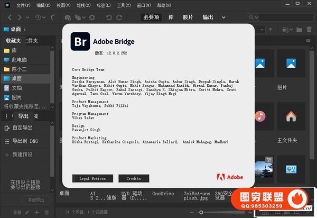Image resolution: width=317 pixels, height=218 pixels.
Task: Expand the path breadcrumb arrow after 桌面
Action: [x=25, y=30]
